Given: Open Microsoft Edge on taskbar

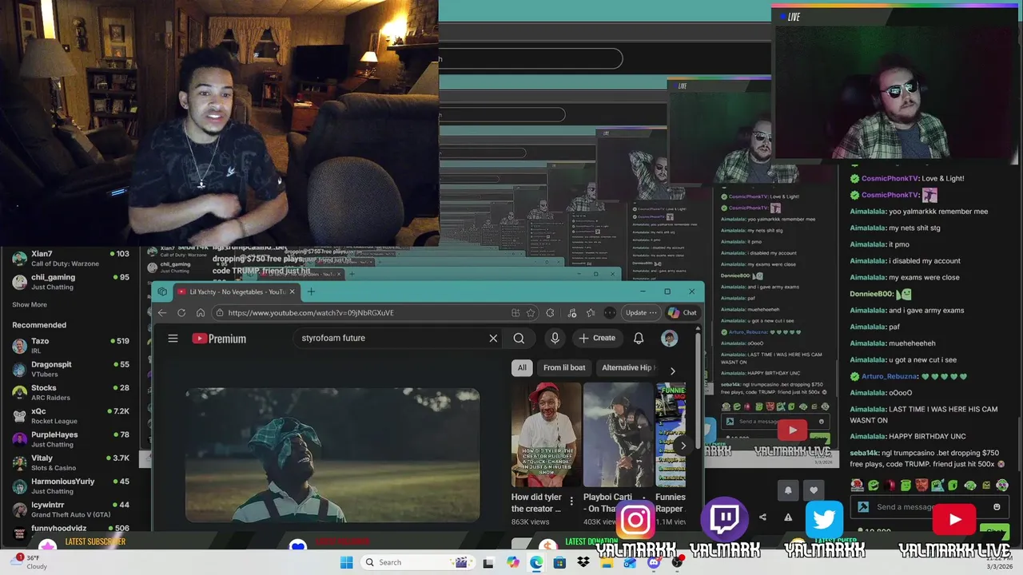Looking at the screenshot, I should (x=535, y=562).
